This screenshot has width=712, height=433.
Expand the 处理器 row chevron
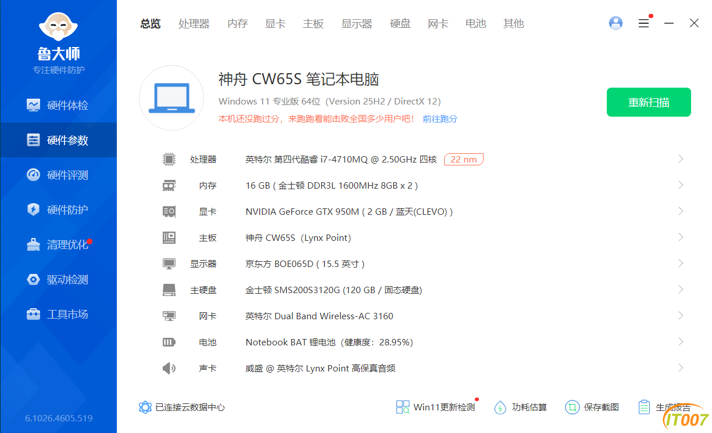click(681, 159)
